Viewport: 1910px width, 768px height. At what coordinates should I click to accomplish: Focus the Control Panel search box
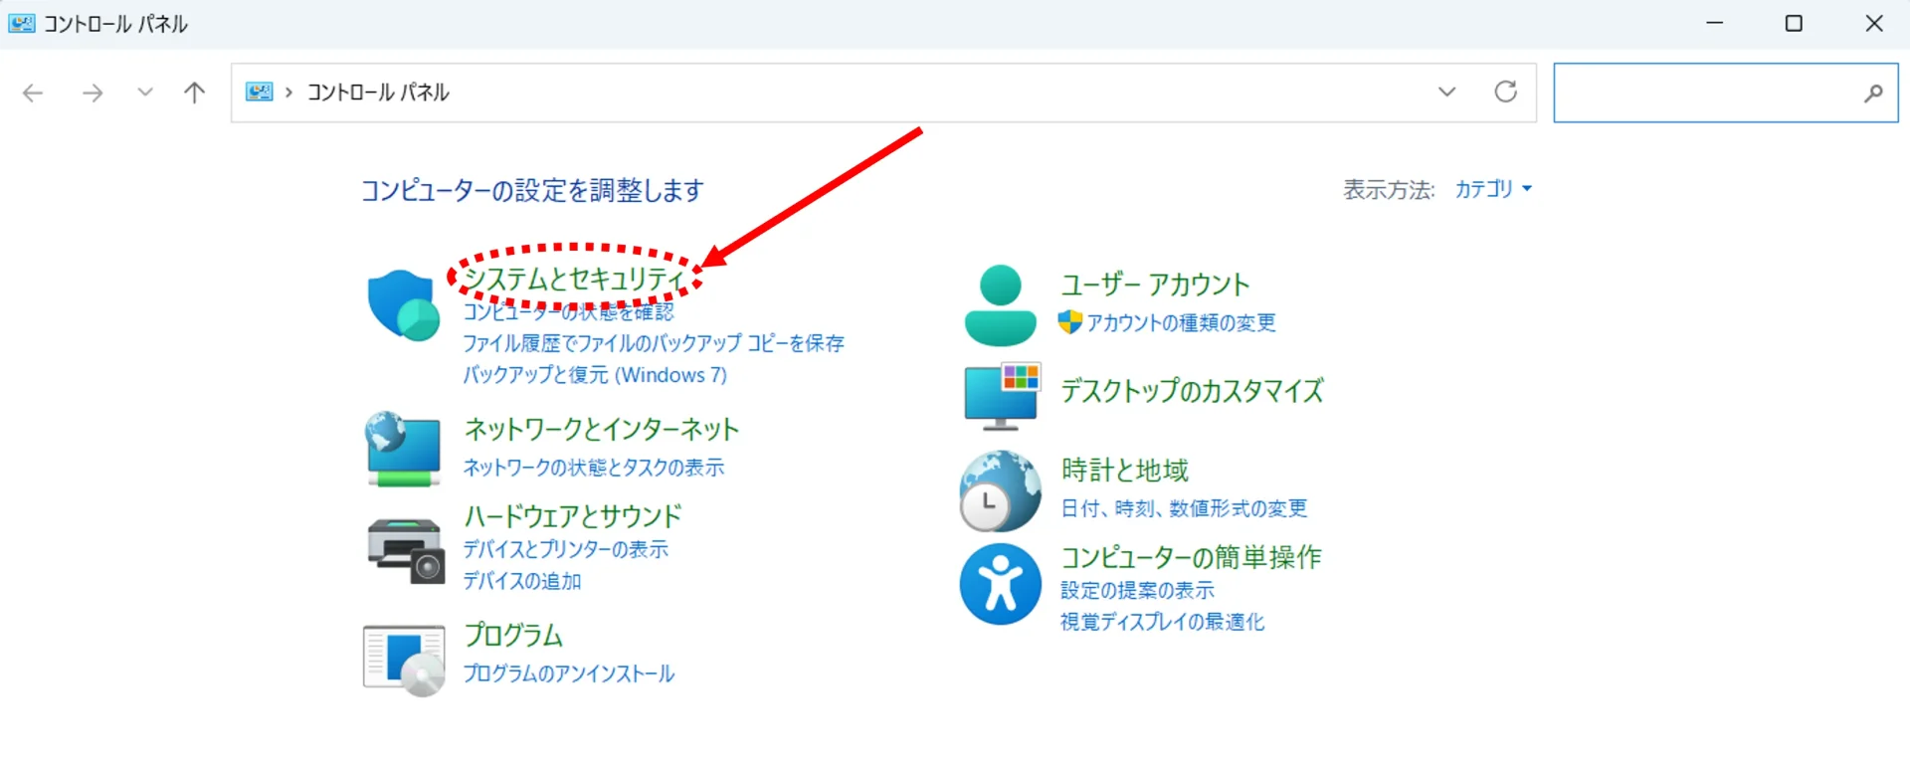tap(1726, 93)
